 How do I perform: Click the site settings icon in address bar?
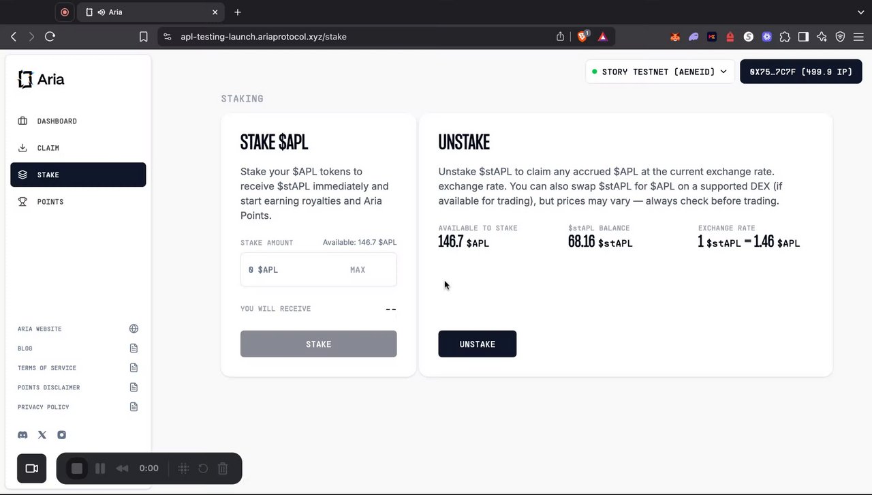click(x=168, y=37)
